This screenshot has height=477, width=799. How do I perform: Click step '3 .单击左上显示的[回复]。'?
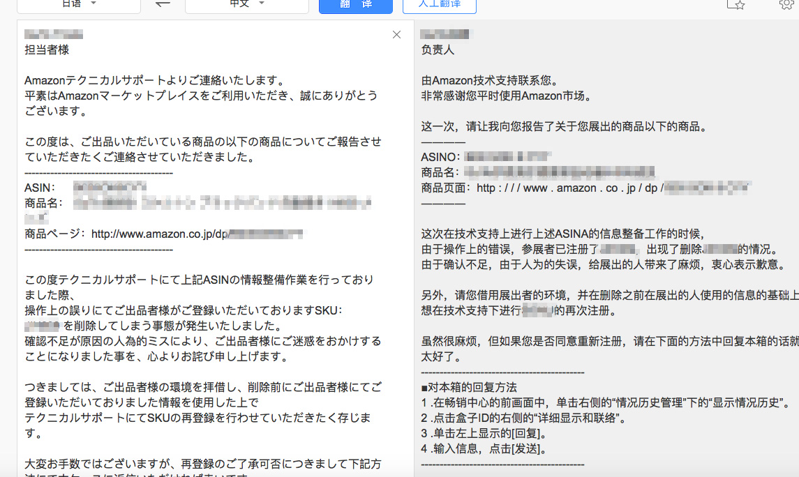[484, 434]
